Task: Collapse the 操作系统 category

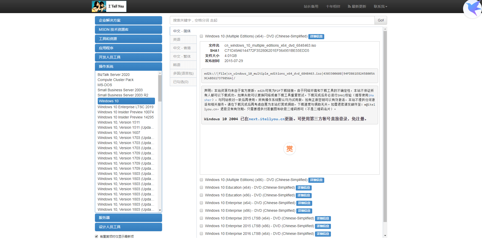Action: [128, 66]
